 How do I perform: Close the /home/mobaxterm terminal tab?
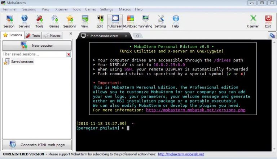(126, 36)
